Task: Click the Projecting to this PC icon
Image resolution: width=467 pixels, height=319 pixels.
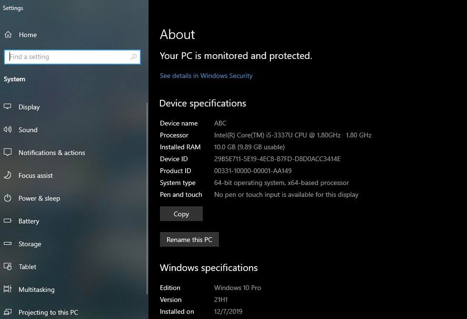Action: [8, 312]
